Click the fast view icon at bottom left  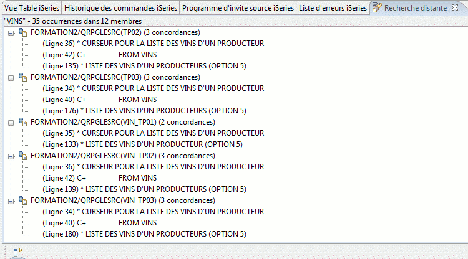(17, 252)
